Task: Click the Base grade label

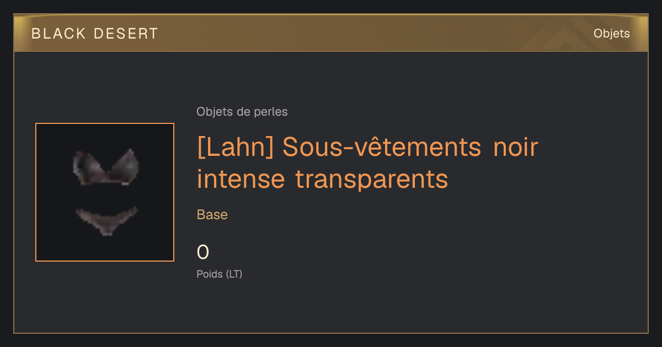Action: tap(212, 215)
